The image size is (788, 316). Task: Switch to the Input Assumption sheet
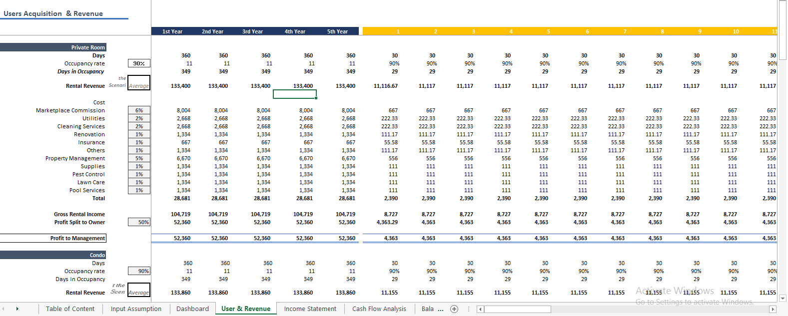pos(136,309)
